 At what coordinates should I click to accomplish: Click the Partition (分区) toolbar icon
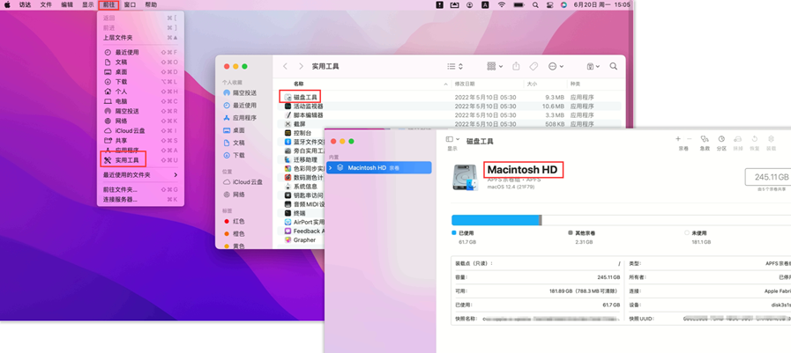pyautogui.click(x=721, y=139)
